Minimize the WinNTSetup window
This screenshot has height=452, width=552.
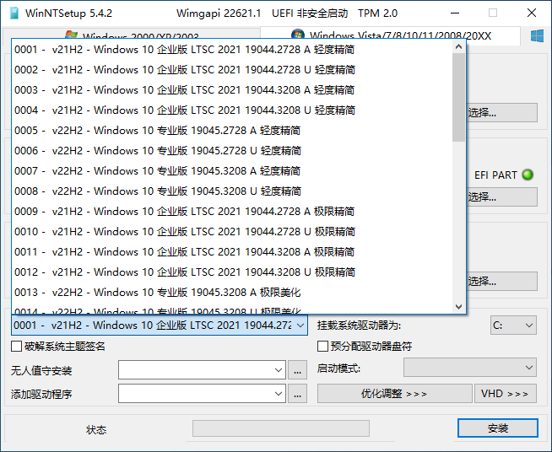click(455, 13)
